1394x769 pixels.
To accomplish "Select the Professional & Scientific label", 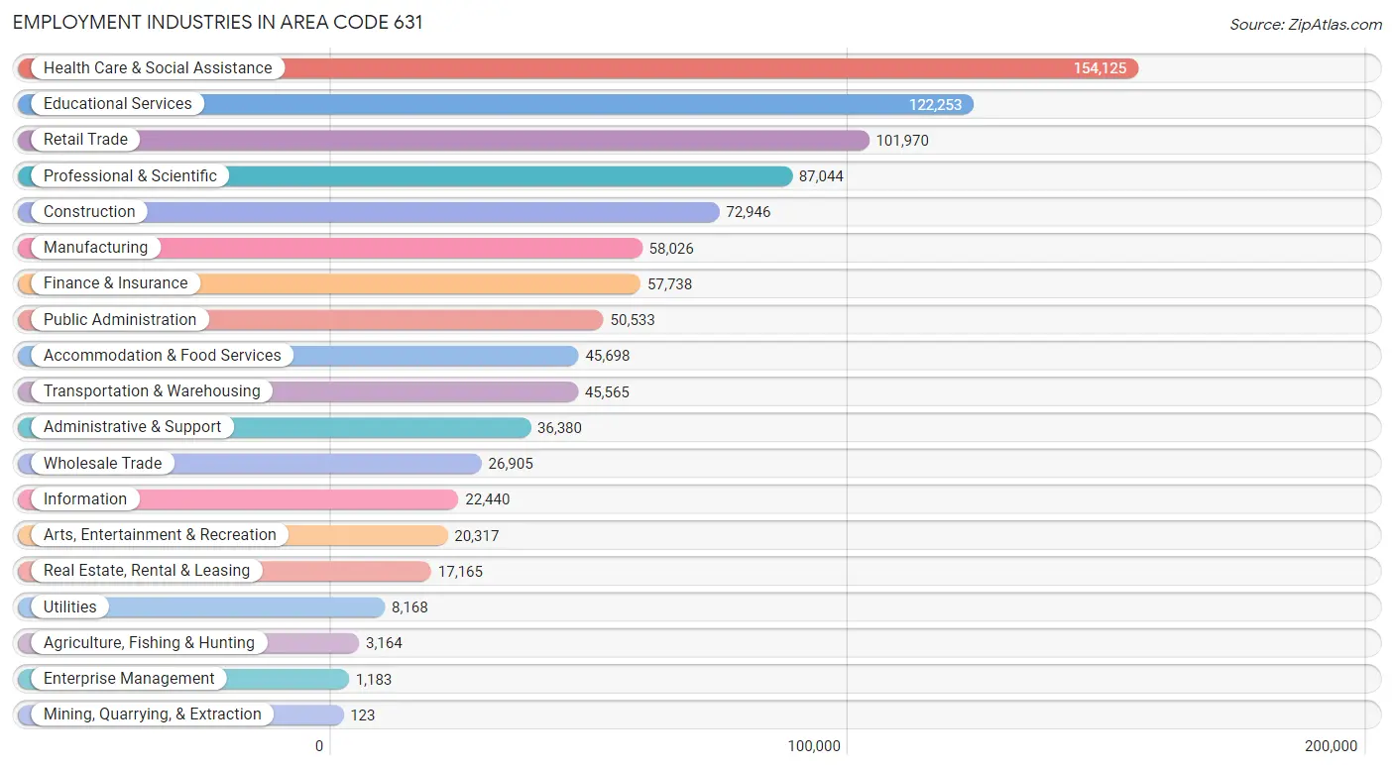I will click(x=130, y=175).
